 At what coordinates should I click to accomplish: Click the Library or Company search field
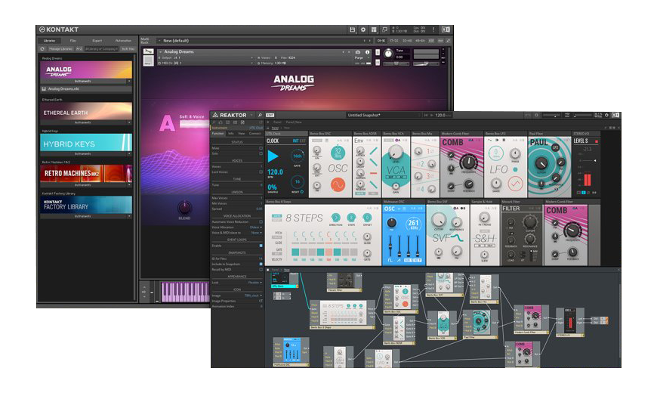click(x=102, y=49)
